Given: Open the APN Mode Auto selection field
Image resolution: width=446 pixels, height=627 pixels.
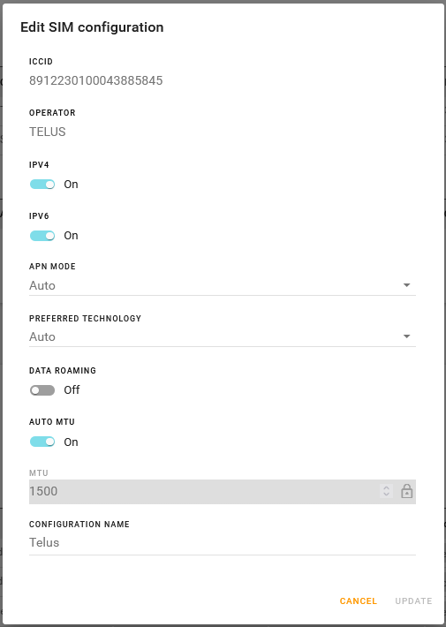Looking at the screenshot, I should click(223, 285).
